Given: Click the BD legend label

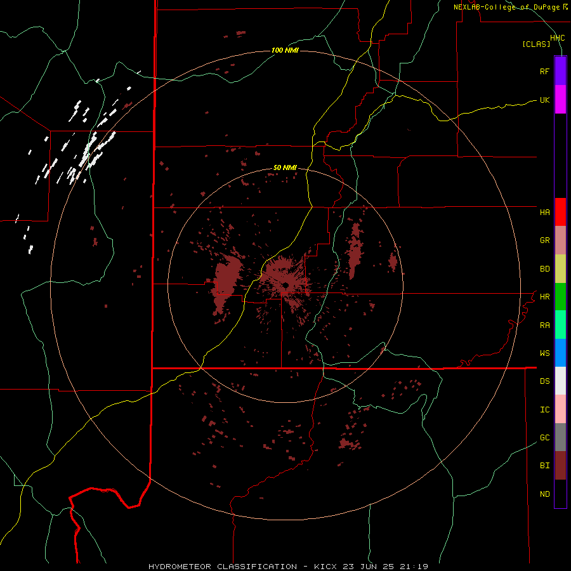Looking at the screenshot, I should [x=544, y=269].
